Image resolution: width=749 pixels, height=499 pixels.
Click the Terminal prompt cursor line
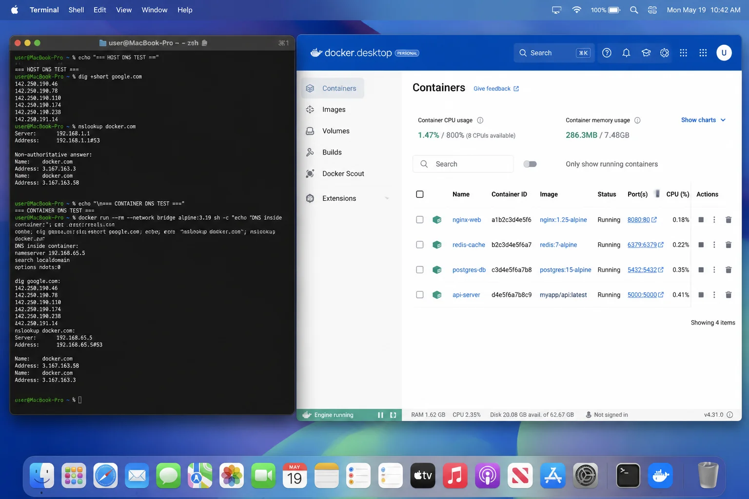tap(80, 400)
